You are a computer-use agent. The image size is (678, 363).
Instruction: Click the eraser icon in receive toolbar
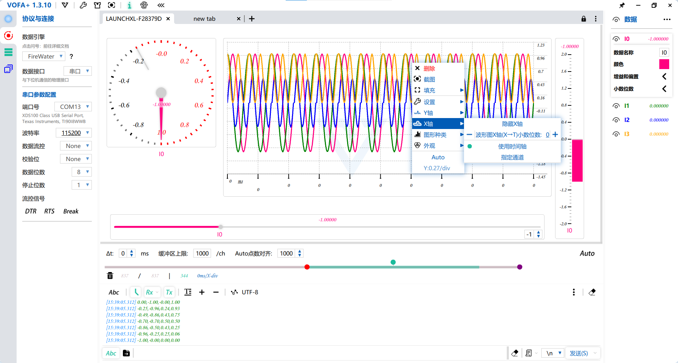click(x=592, y=292)
